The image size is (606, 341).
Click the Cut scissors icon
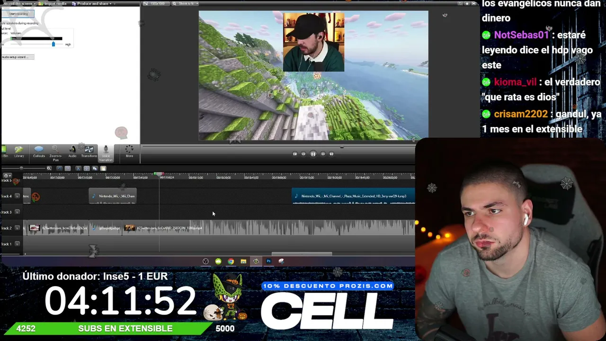click(x=78, y=168)
